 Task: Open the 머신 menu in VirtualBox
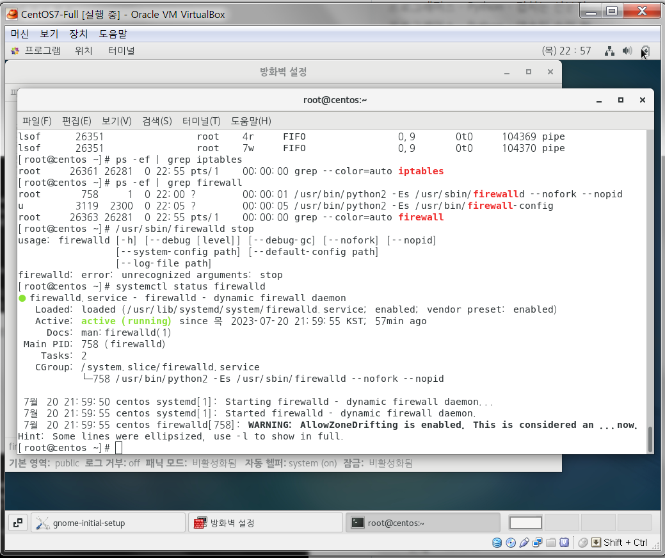[19, 33]
